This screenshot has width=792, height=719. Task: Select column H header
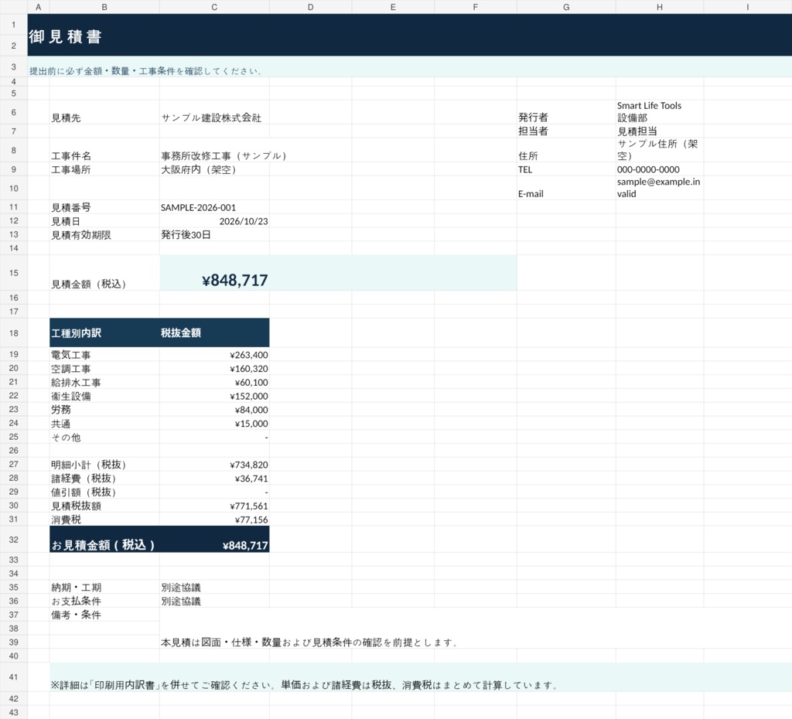(659, 7)
